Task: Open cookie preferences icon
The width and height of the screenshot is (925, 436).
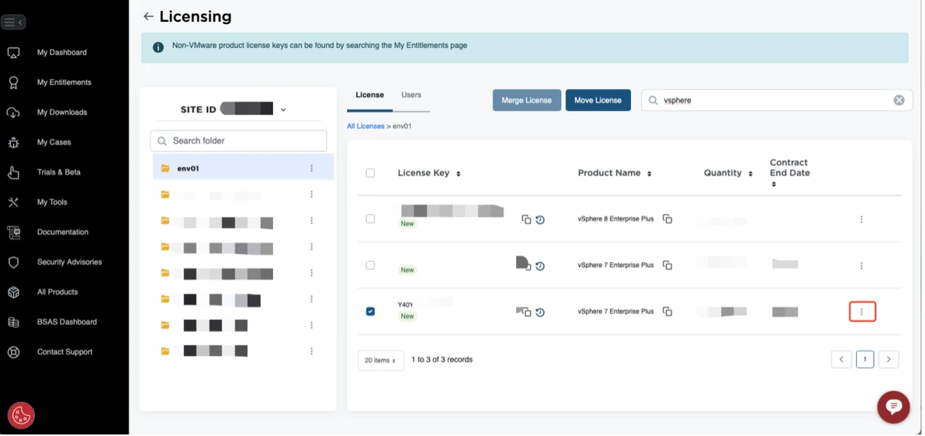Action: coord(21,416)
